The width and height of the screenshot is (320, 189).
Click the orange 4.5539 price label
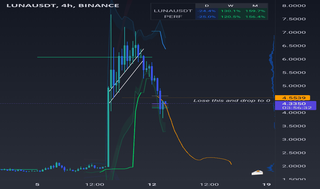pos(293,98)
